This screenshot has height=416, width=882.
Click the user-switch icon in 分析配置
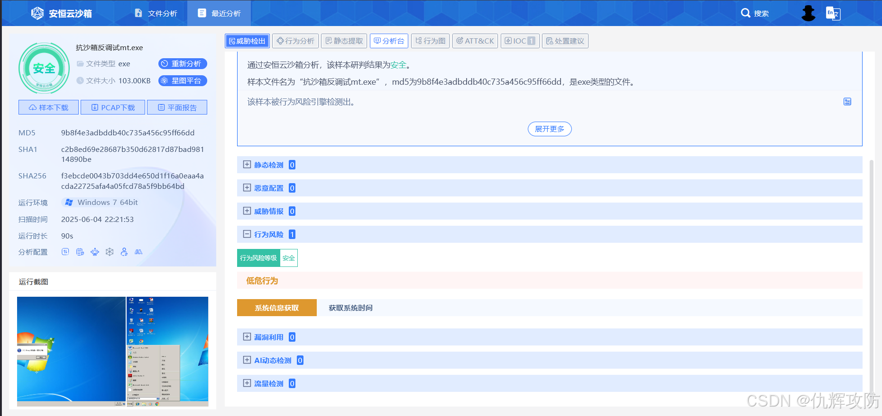tap(124, 252)
